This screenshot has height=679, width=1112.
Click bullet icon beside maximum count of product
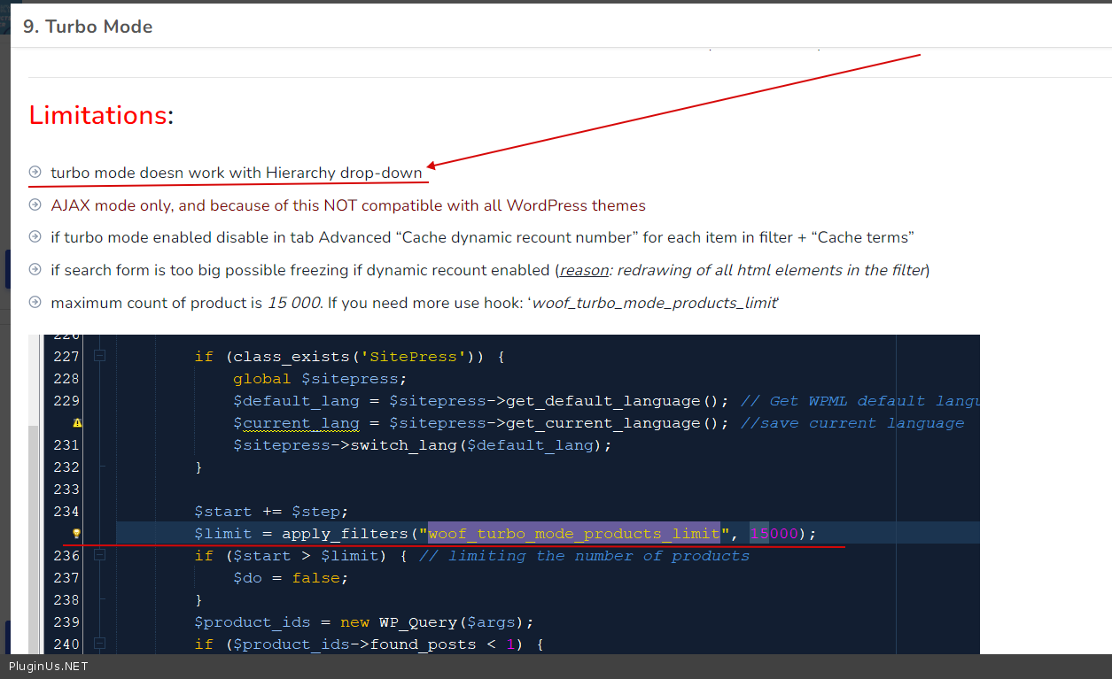(35, 302)
